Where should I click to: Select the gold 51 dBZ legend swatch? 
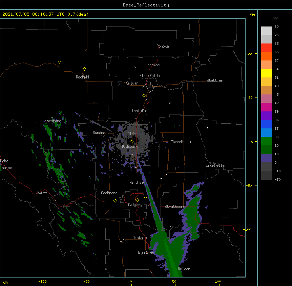point(266,82)
